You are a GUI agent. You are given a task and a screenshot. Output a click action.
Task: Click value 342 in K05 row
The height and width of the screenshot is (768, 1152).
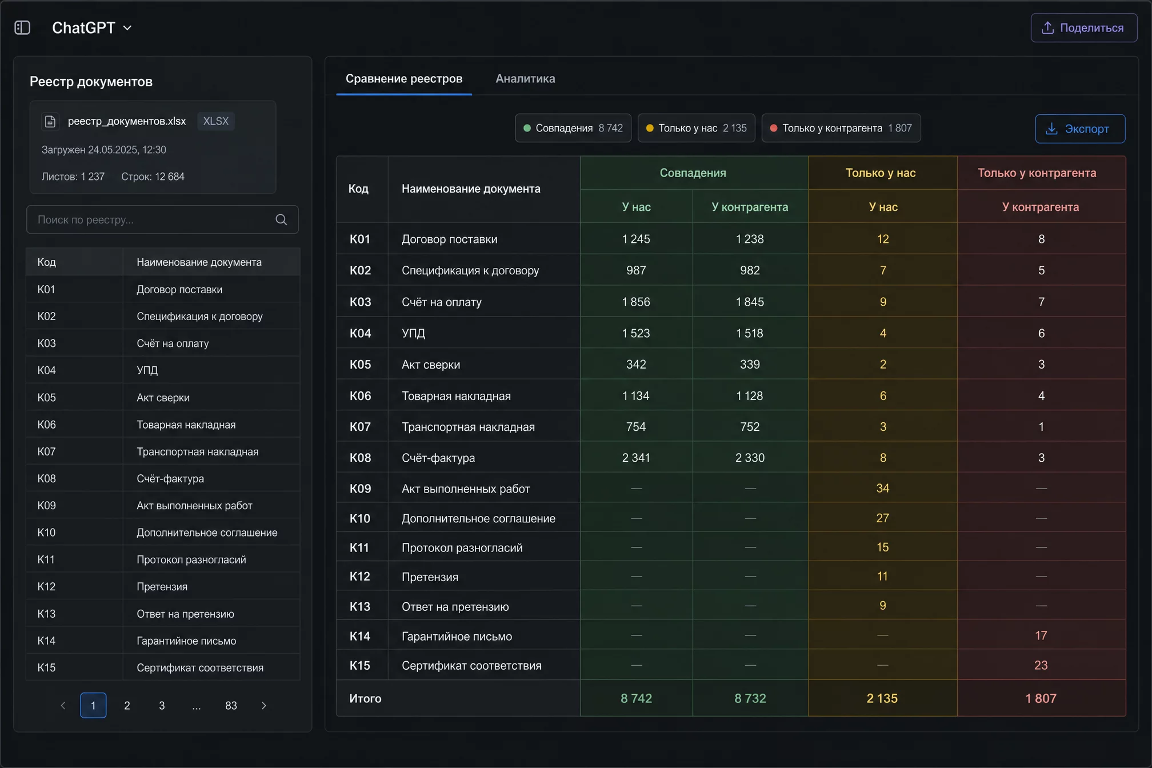[636, 364]
